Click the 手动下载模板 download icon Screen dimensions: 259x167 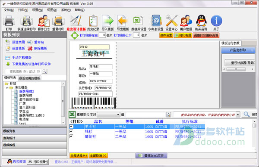click(x=8, y=58)
